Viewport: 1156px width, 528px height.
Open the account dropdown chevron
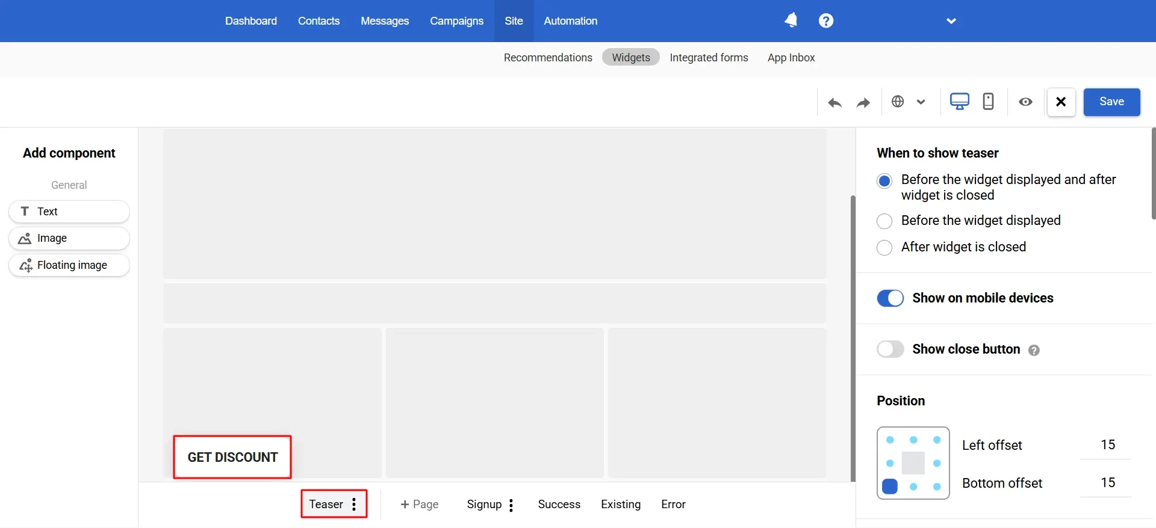click(951, 21)
